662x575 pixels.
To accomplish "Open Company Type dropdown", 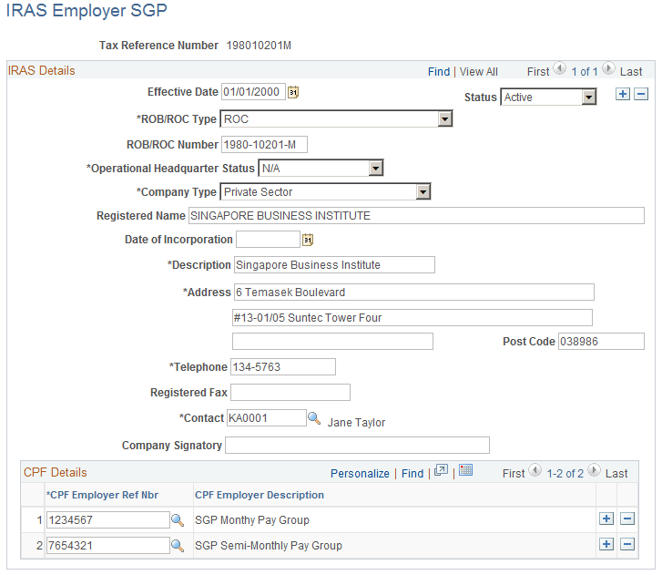I will pos(325,191).
